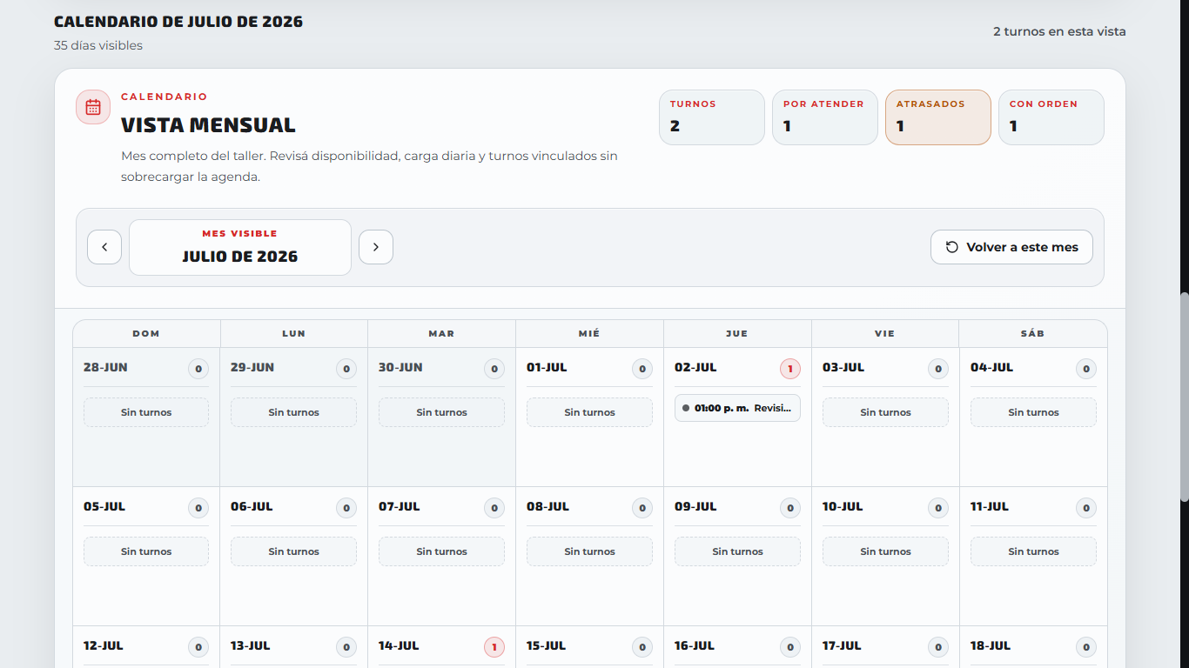This screenshot has height=668, width=1189.
Task: Click the MIÉ weekday column header
Action: (x=589, y=334)
